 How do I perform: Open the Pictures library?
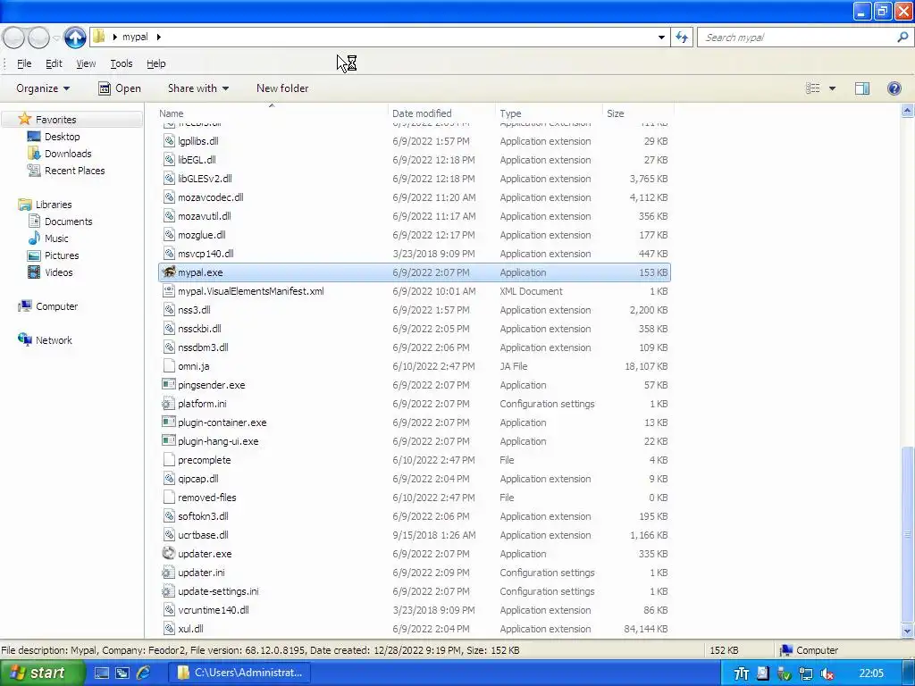point(62,255)
